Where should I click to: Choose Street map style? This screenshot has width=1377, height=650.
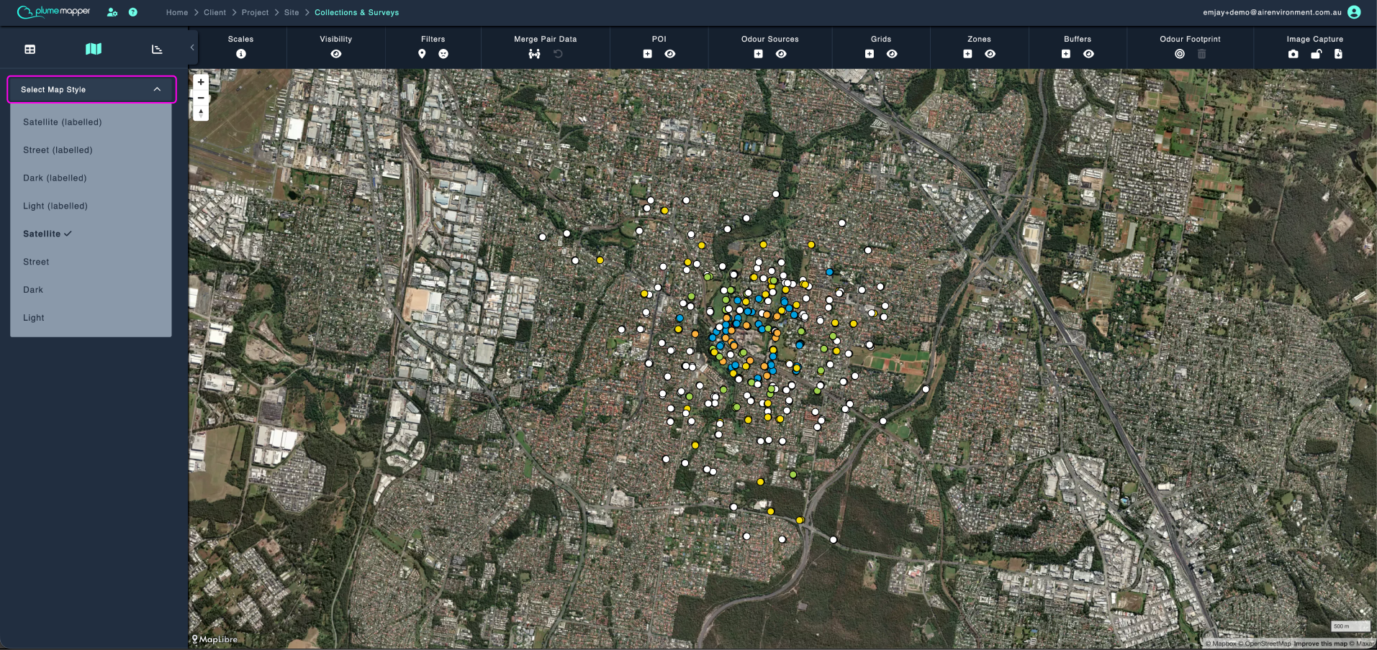click(91, 262)
